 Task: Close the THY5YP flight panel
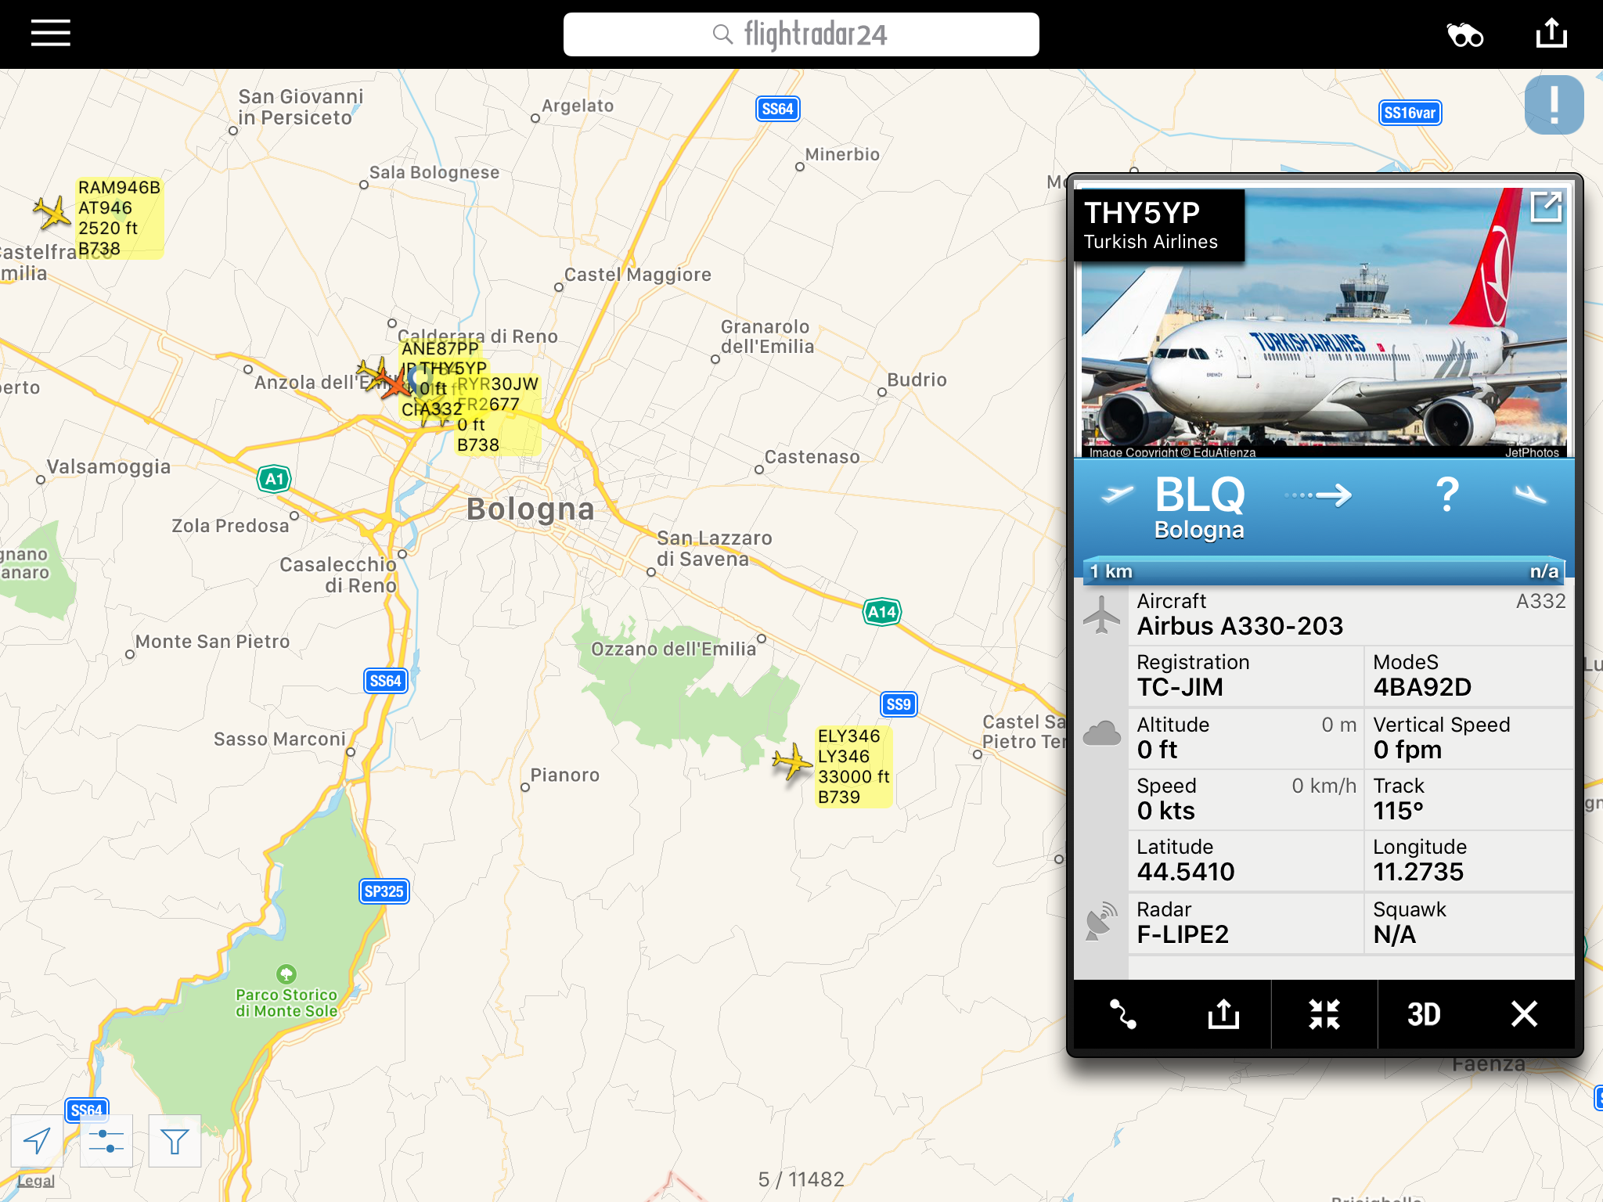(1524, 1014)
